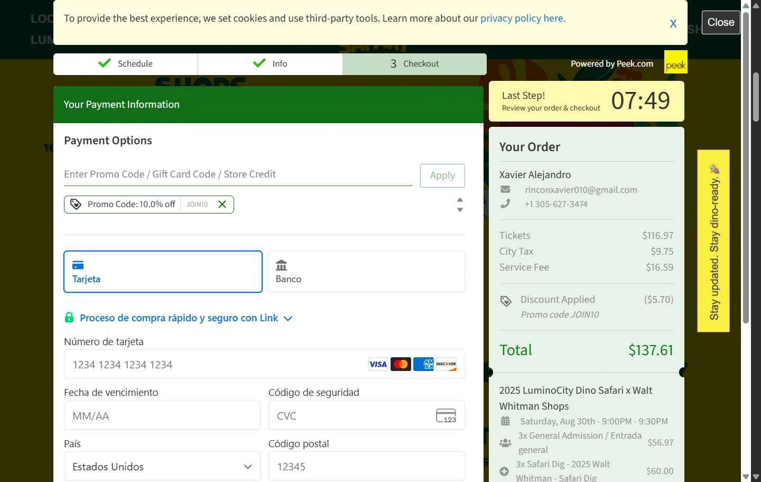Click the Discount Applied ($5.70) amount
This screenshot has height=482, width=761.
[658, 300]
